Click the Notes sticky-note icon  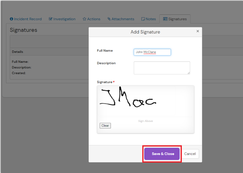143,19
